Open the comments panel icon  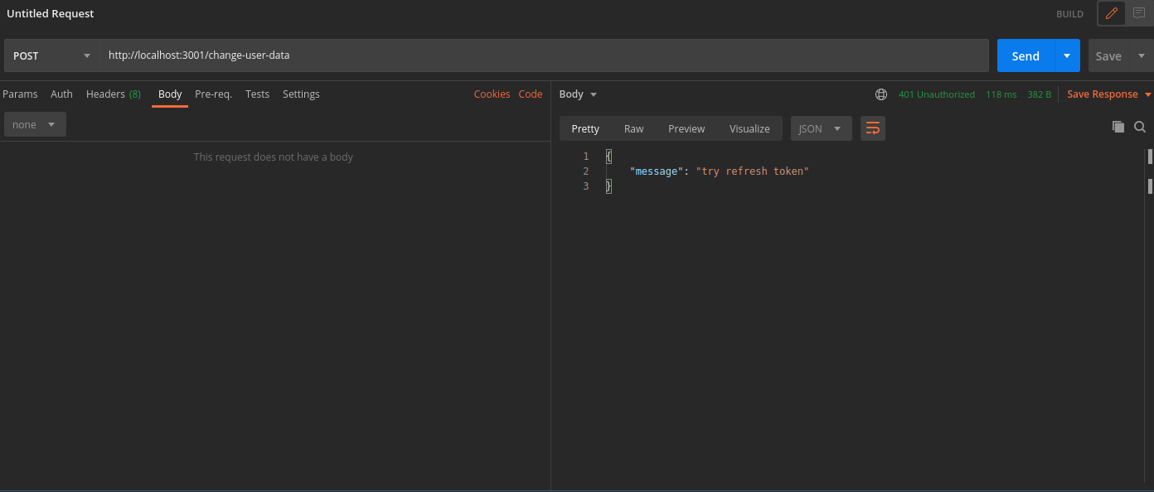[x=1140, y=13]
